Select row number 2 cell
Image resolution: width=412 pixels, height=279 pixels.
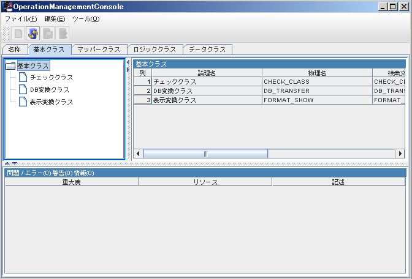coord(143,91)
